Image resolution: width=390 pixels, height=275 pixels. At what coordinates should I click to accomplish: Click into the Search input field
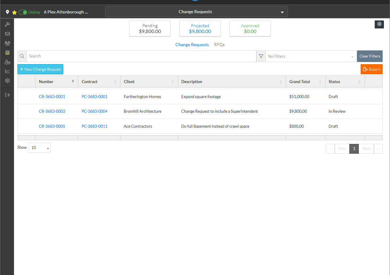(x=141, y=56)
